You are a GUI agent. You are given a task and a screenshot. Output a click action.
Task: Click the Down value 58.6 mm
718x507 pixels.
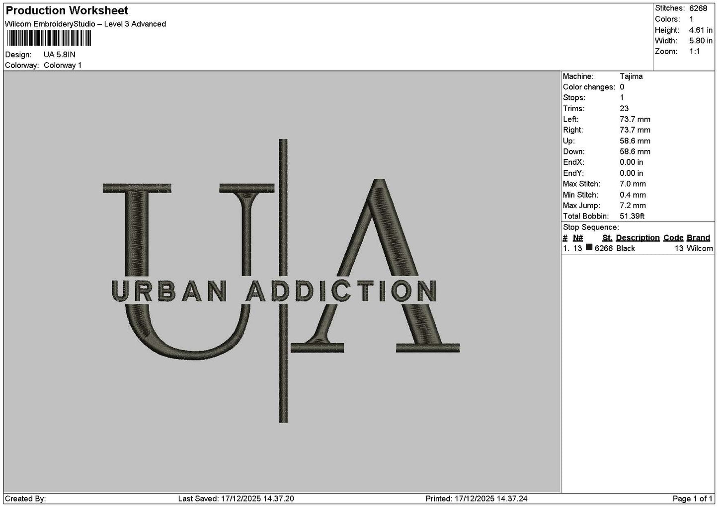click(635, 152)
